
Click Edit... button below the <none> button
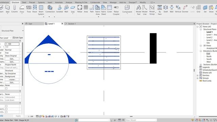(12, 83)
